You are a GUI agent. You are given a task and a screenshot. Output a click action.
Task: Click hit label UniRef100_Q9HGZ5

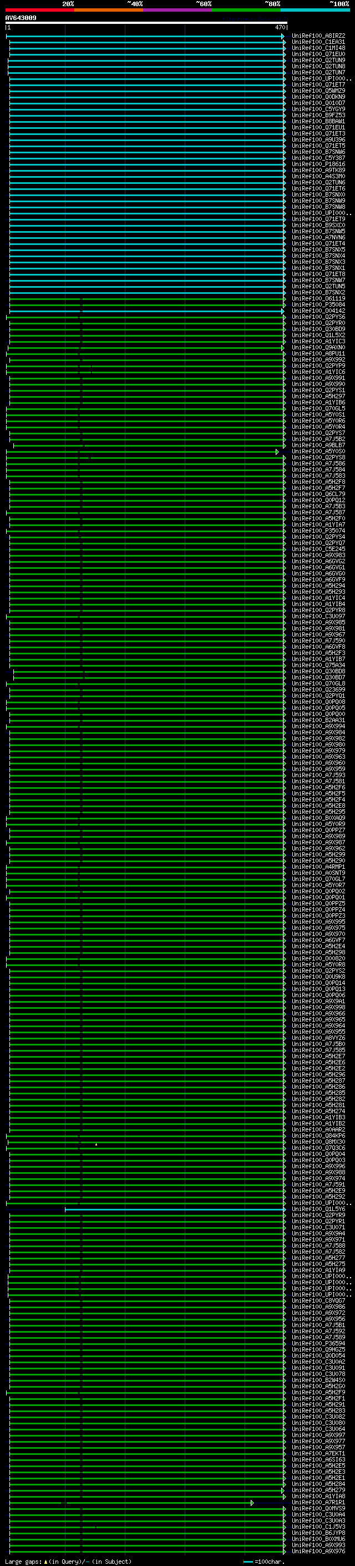point(318,1349)
